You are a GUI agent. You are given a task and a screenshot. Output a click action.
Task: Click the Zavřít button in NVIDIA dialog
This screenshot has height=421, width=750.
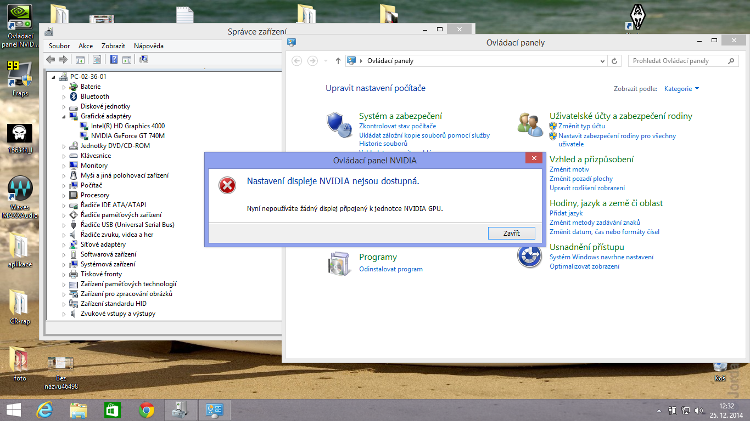(511, 233)
